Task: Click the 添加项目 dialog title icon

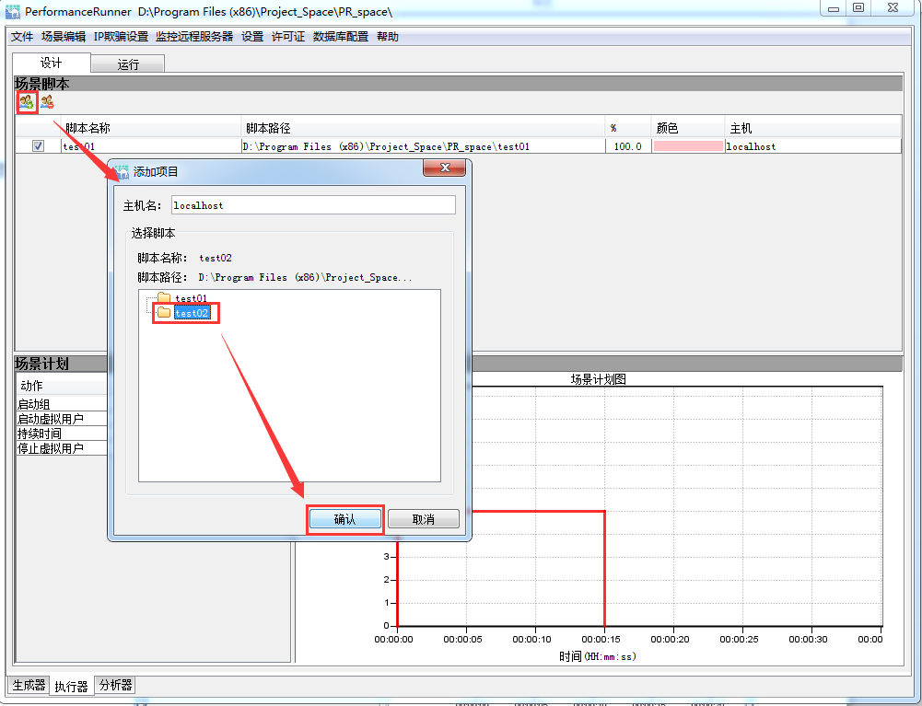Action: (122, 171)
